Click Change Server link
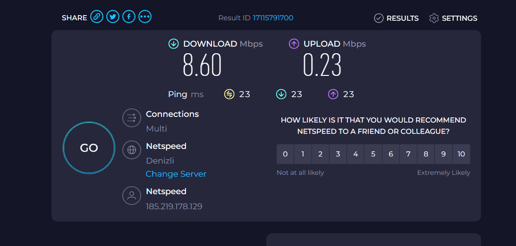The width and height of the screenshot is (516, 246). tap(176, 174)
